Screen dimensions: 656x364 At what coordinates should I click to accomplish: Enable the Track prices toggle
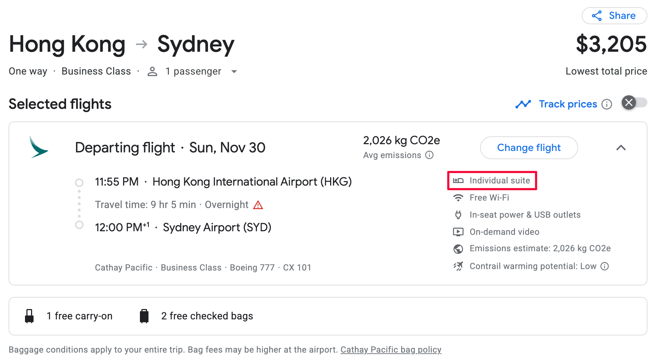click(634, 103)
